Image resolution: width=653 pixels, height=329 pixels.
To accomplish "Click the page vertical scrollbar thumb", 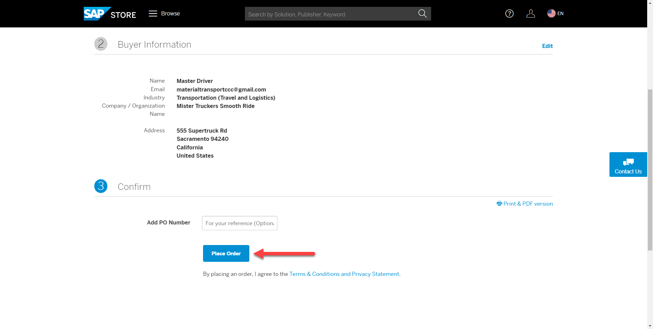I will click(650, 170).
